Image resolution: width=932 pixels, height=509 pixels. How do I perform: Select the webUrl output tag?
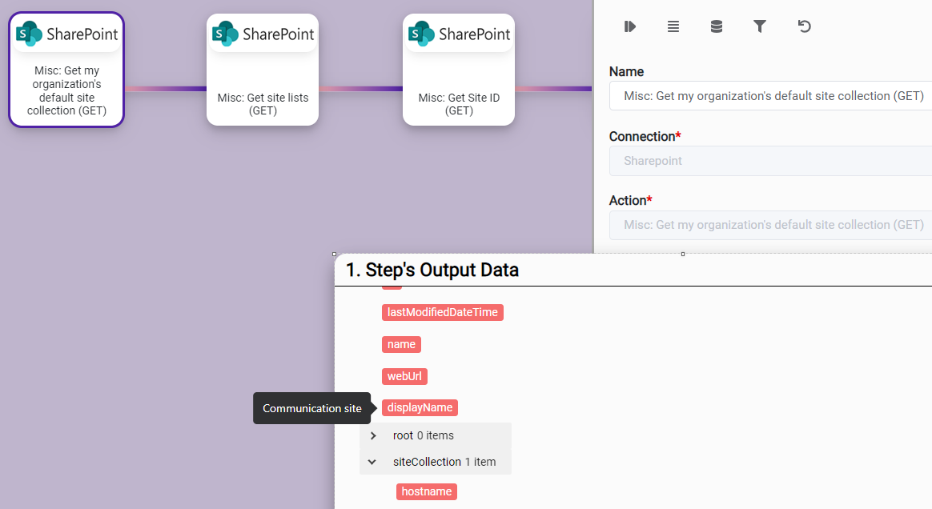click(404, 376)
